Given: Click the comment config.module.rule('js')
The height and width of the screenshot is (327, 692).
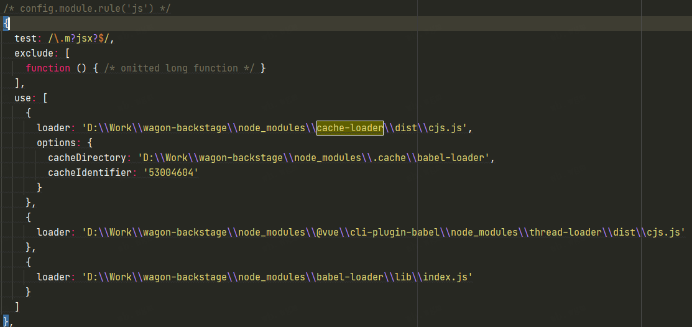Looking at the screenshot, I should pyautogui.click(x=86, y=8).
